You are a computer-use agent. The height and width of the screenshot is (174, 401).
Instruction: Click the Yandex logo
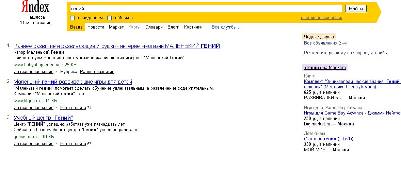coord(35,7)
